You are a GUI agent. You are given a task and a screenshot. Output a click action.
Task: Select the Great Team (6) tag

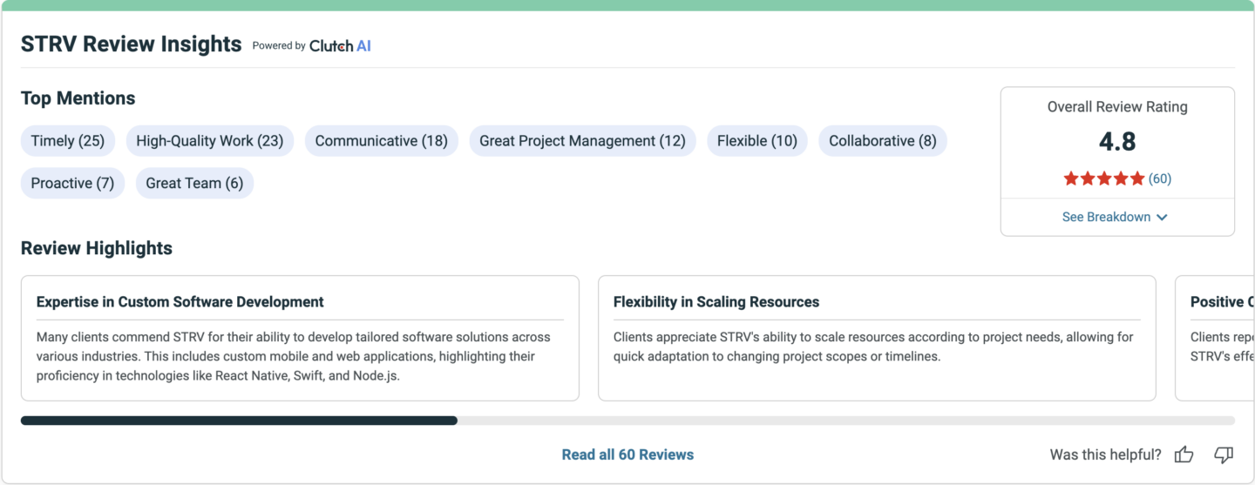[194, 184]
